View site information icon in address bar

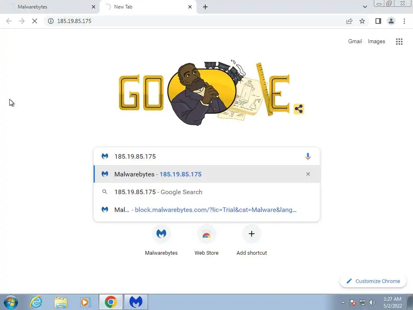click(x=50, y=21)
